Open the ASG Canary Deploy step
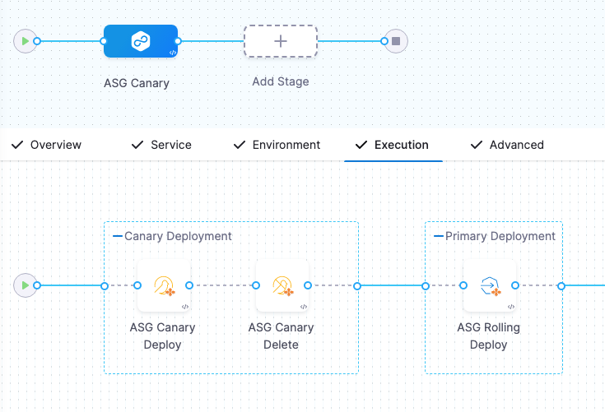The height and width of the screenshot is (412, 605). coord(163,286)
